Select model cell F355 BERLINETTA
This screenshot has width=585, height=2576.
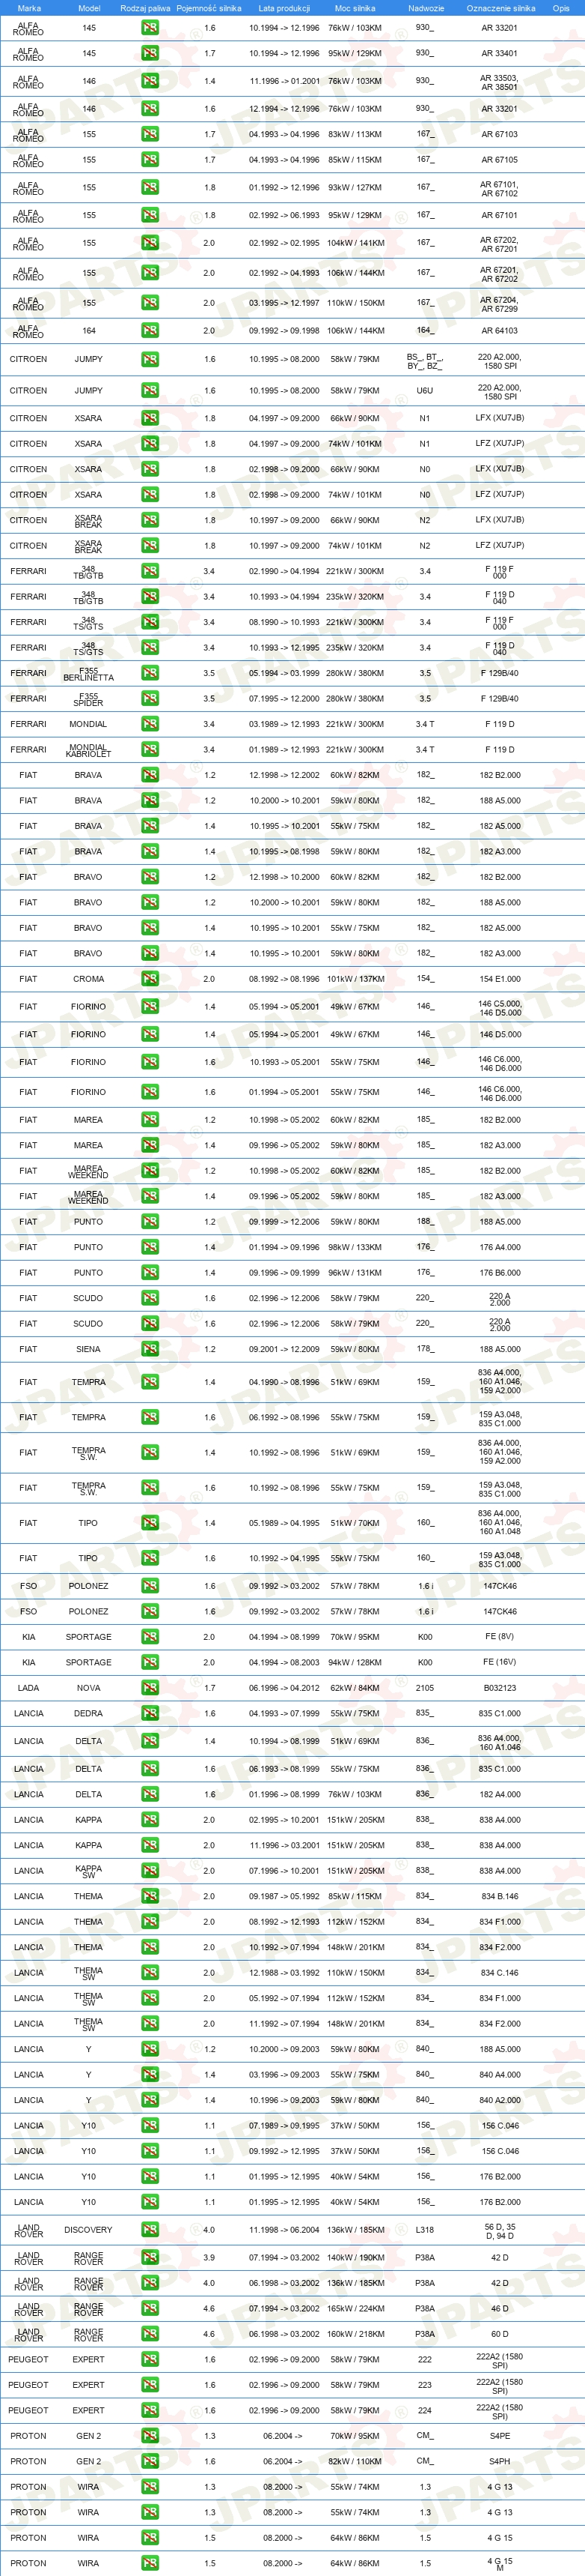(89, 673)
